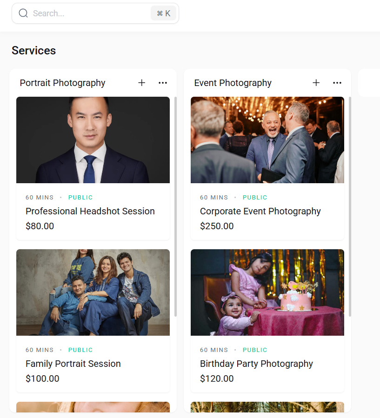Select the Family Portrait Session image
Viewport: 380px width, 418px height.
(93, 292)
